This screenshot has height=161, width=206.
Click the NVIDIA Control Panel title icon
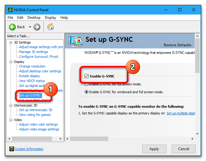click(10, 10)
